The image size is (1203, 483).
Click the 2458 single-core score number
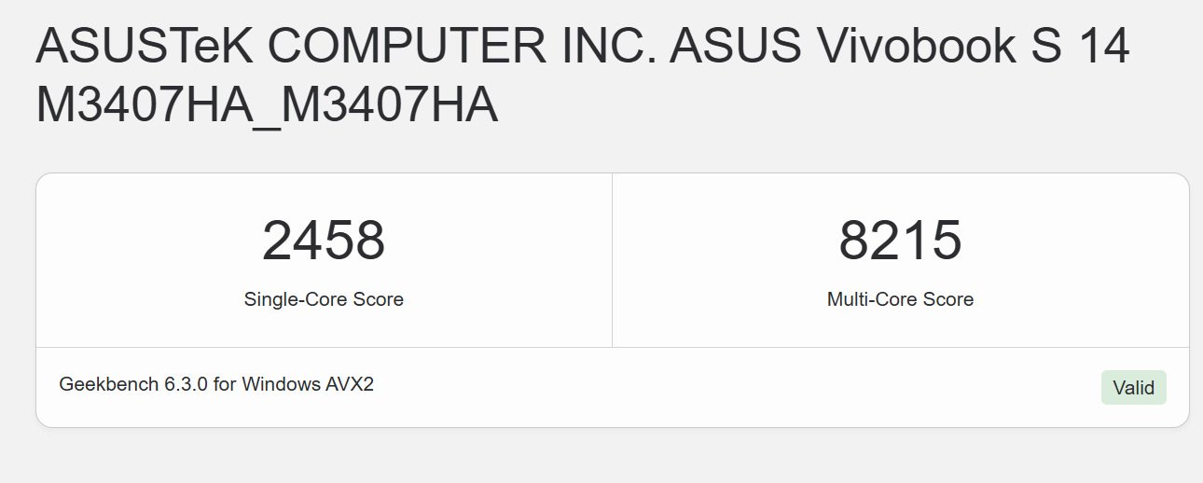pyautogui.click(x=324, y=241)
